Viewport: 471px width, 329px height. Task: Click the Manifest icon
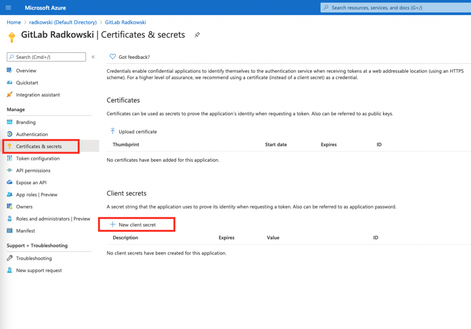(10, 231)
